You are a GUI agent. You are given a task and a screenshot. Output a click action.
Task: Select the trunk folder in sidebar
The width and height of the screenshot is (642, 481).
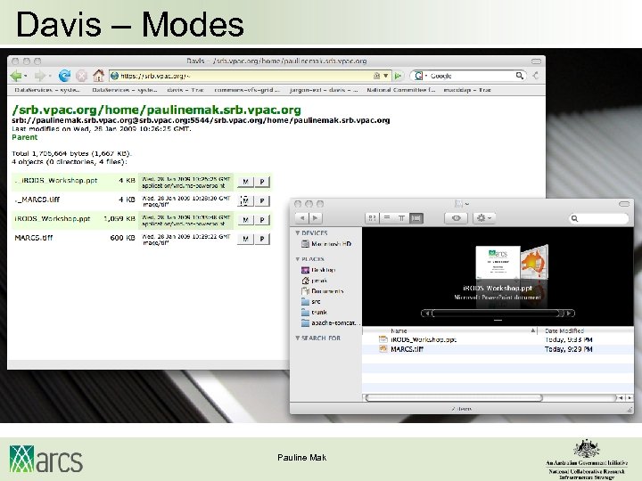314,313
